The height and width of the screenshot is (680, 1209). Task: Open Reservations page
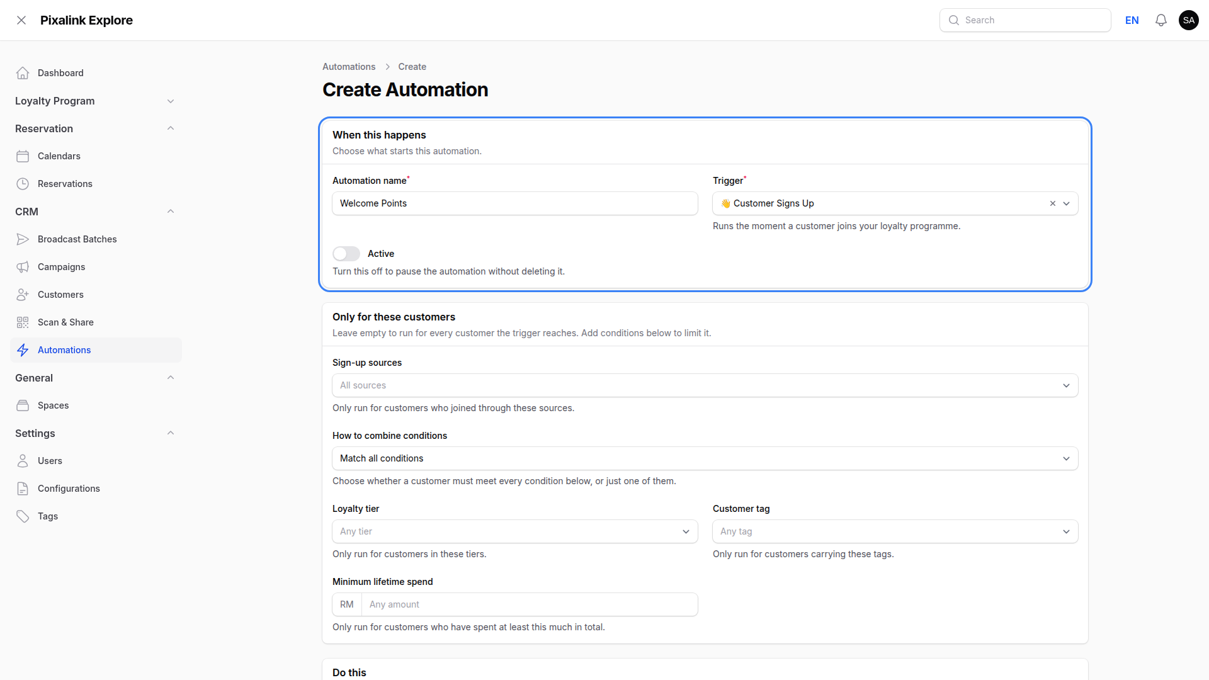[x=96, y=184]
